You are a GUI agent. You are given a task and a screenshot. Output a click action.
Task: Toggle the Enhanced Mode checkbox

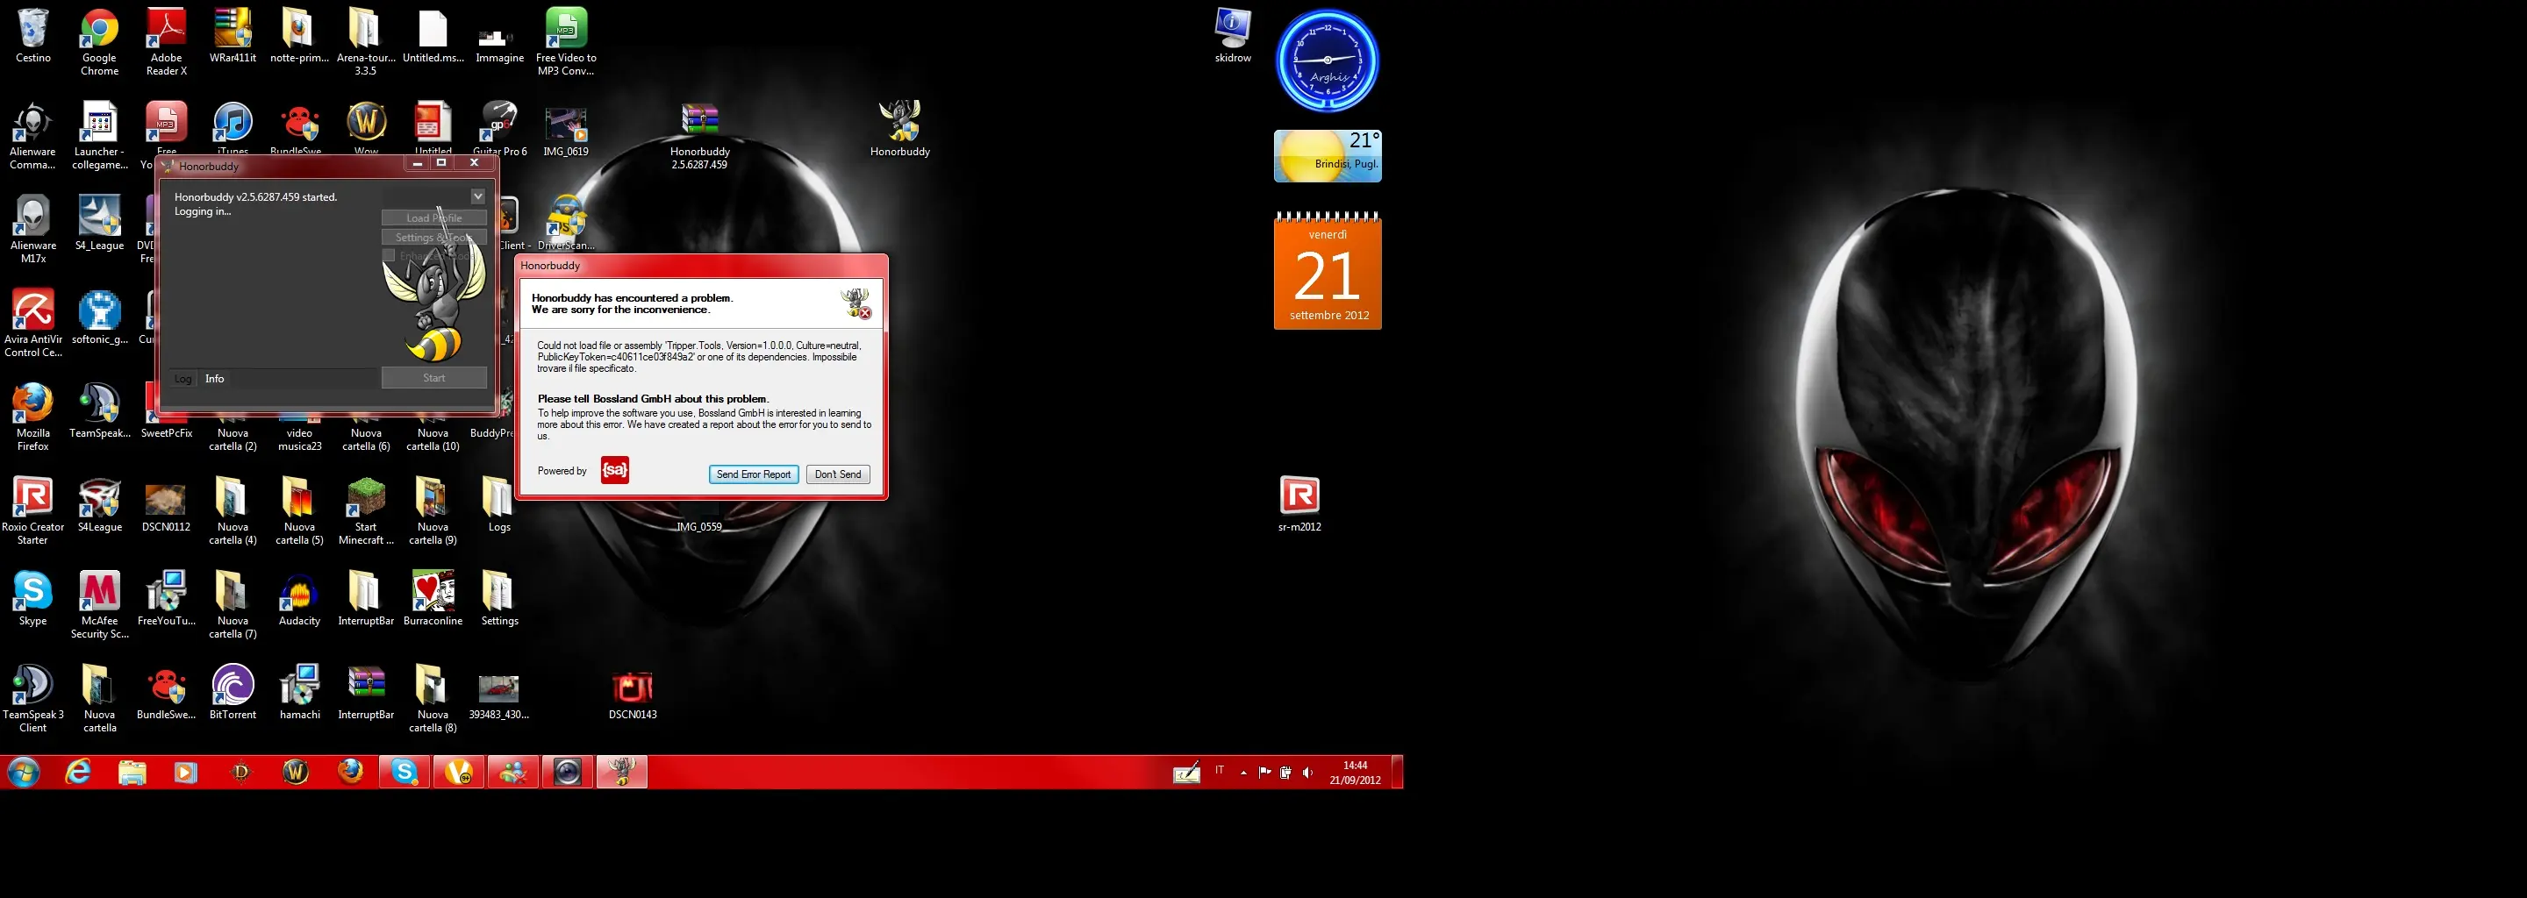click(389, 256)
